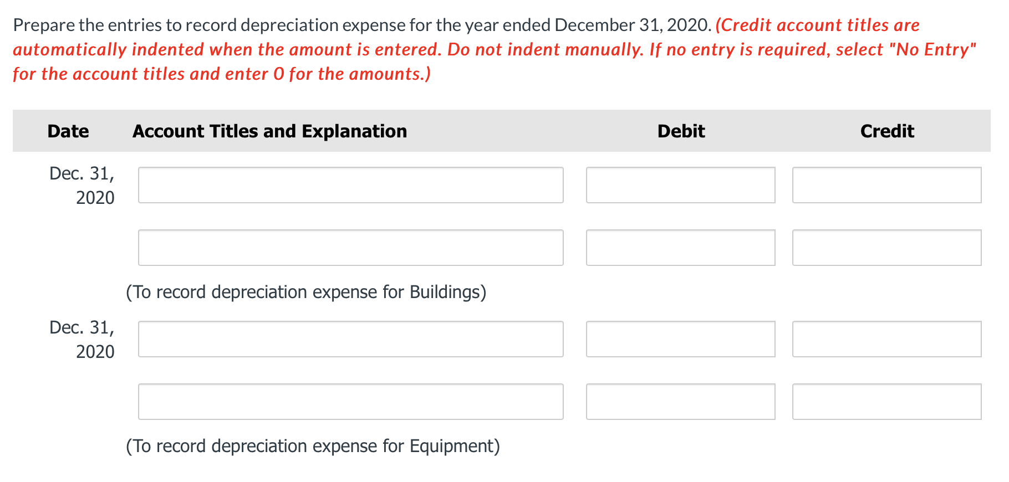
Task: Select the Buildings depreciation explanation text
Action: click(306, 292)
